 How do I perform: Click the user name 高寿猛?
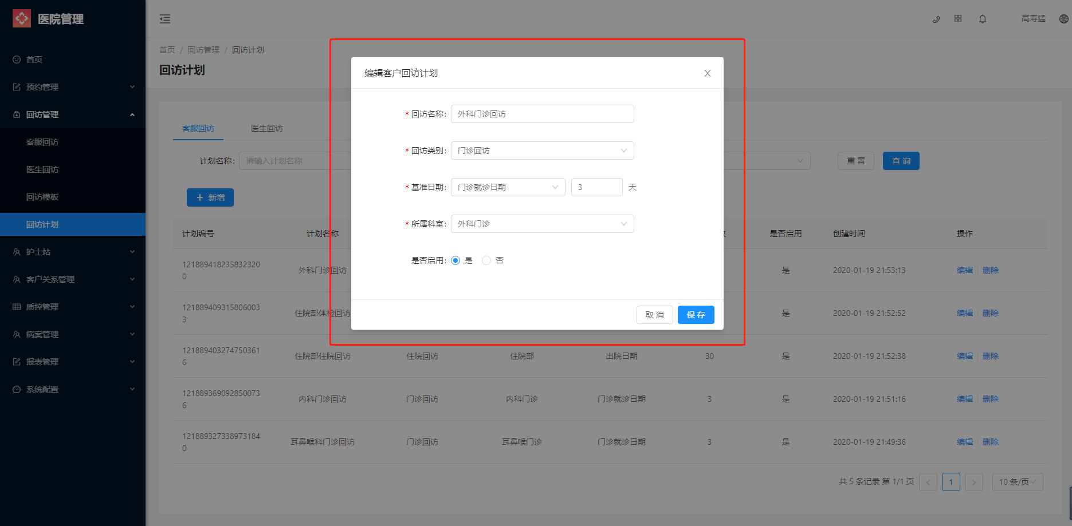pyautogui.click(x=1034, y=18)
